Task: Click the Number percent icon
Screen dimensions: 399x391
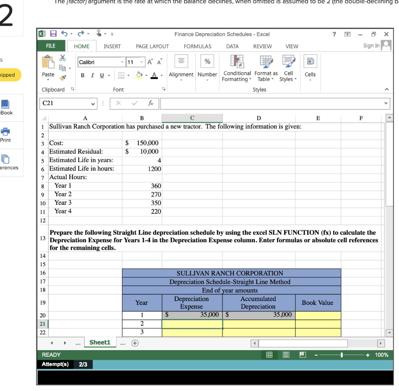Action: [x=207, y=61]
